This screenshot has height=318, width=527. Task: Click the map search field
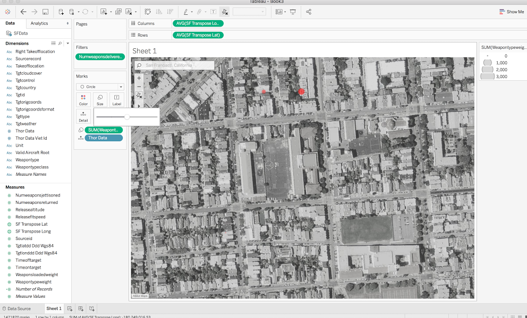(174, 65)
